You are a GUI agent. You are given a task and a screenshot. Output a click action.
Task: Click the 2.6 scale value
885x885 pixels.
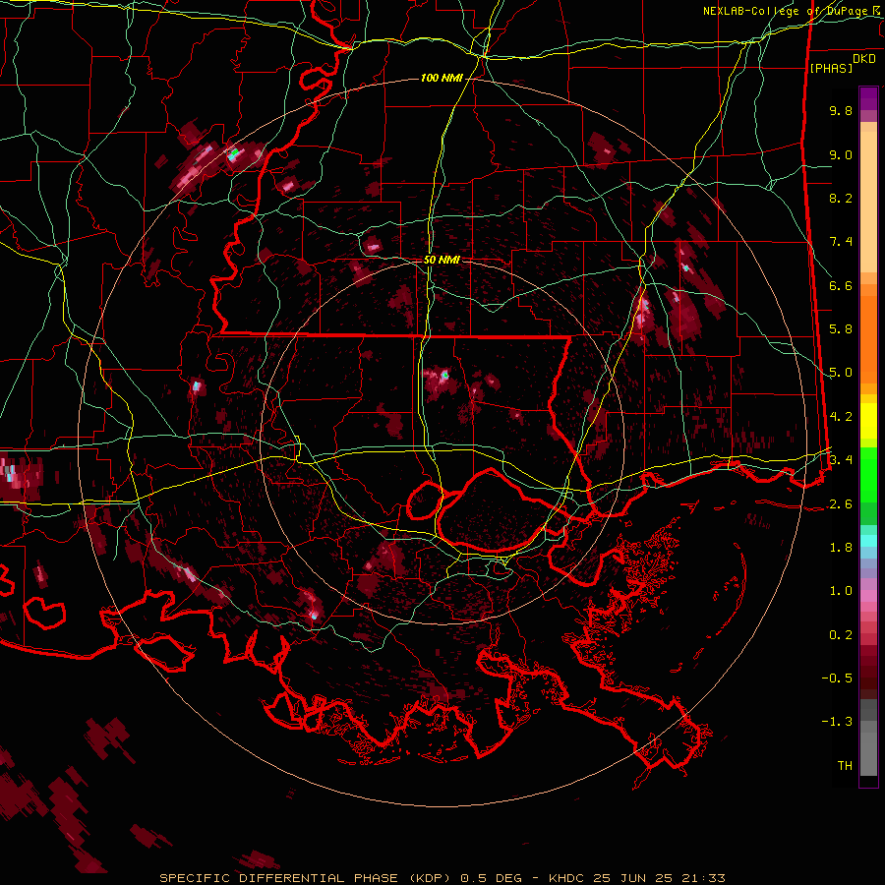pyautogui.click(x=841, y=504)
